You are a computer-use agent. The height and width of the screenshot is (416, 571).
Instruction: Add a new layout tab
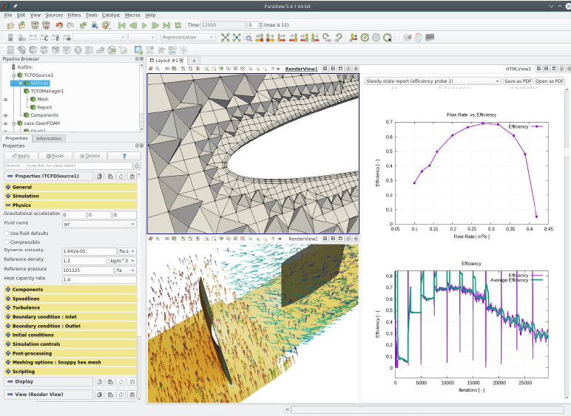[x=194, y=61]
